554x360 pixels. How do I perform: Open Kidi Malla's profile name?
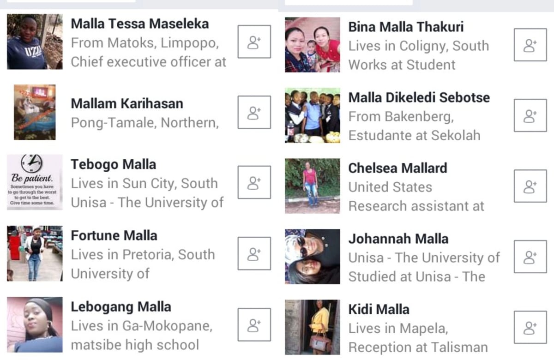[x=379, y=309]
